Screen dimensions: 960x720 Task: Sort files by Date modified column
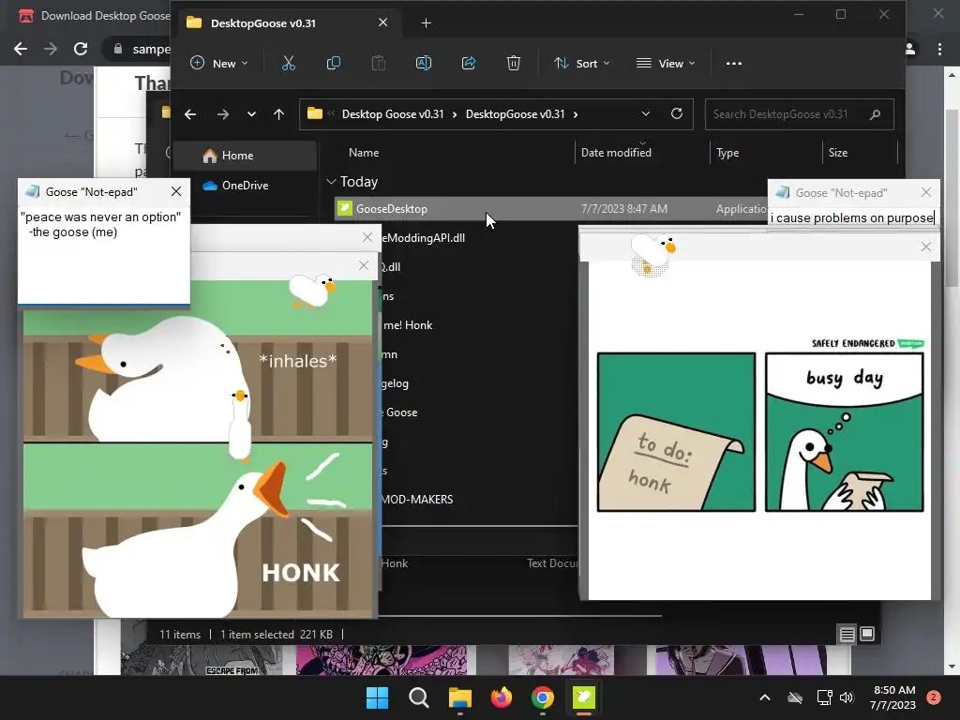tap(616, 153)
